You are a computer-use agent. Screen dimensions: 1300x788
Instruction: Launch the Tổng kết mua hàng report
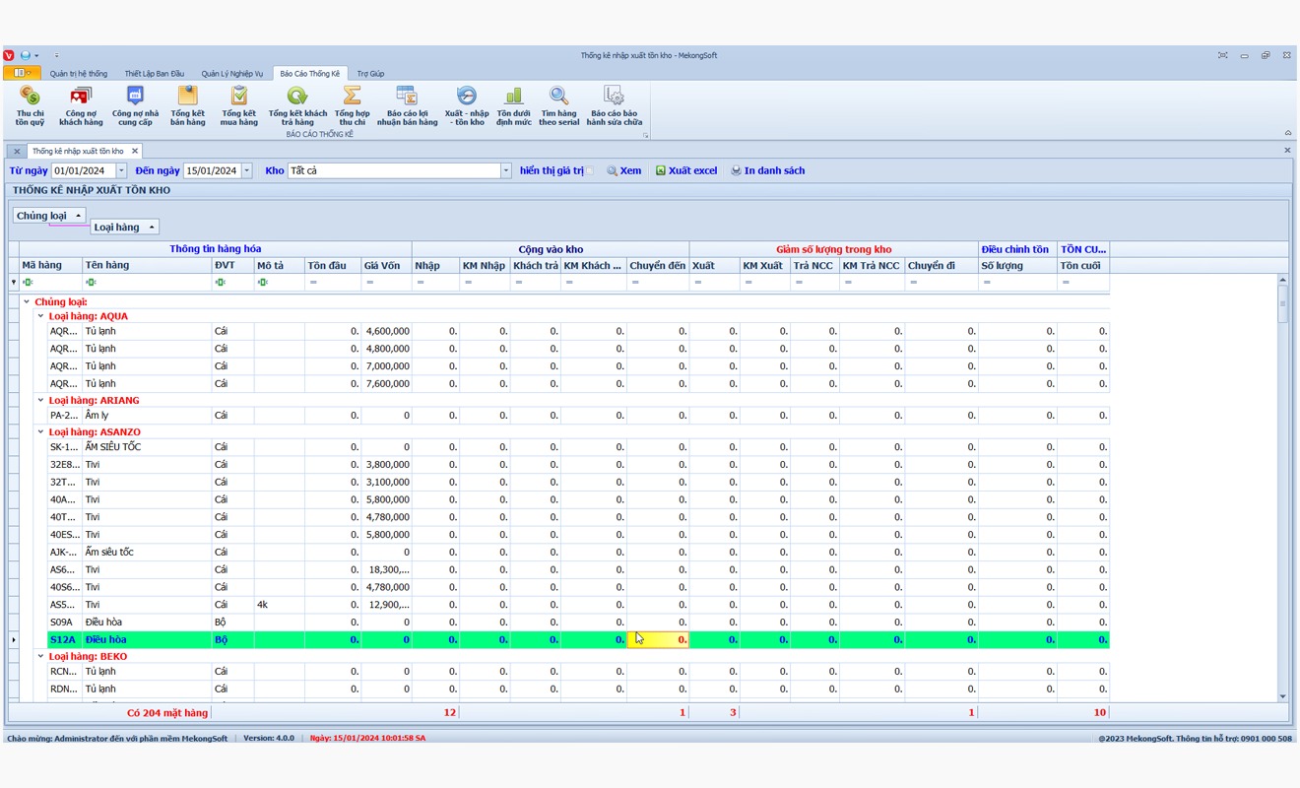coord(238,104)
